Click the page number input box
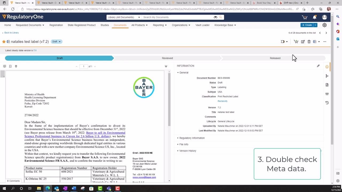Screen dimensions: 342x192 [84, 66]
